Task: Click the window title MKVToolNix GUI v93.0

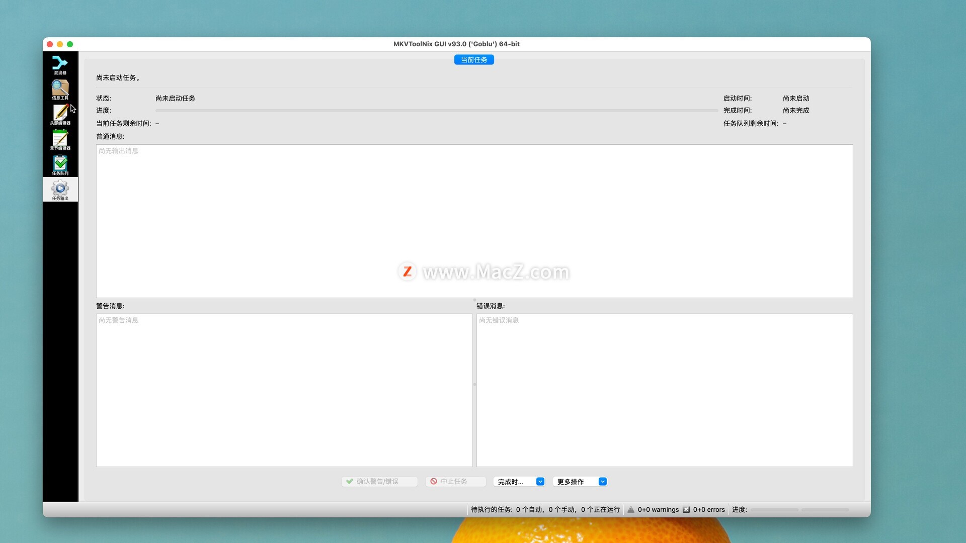Action: pos(456,44)
